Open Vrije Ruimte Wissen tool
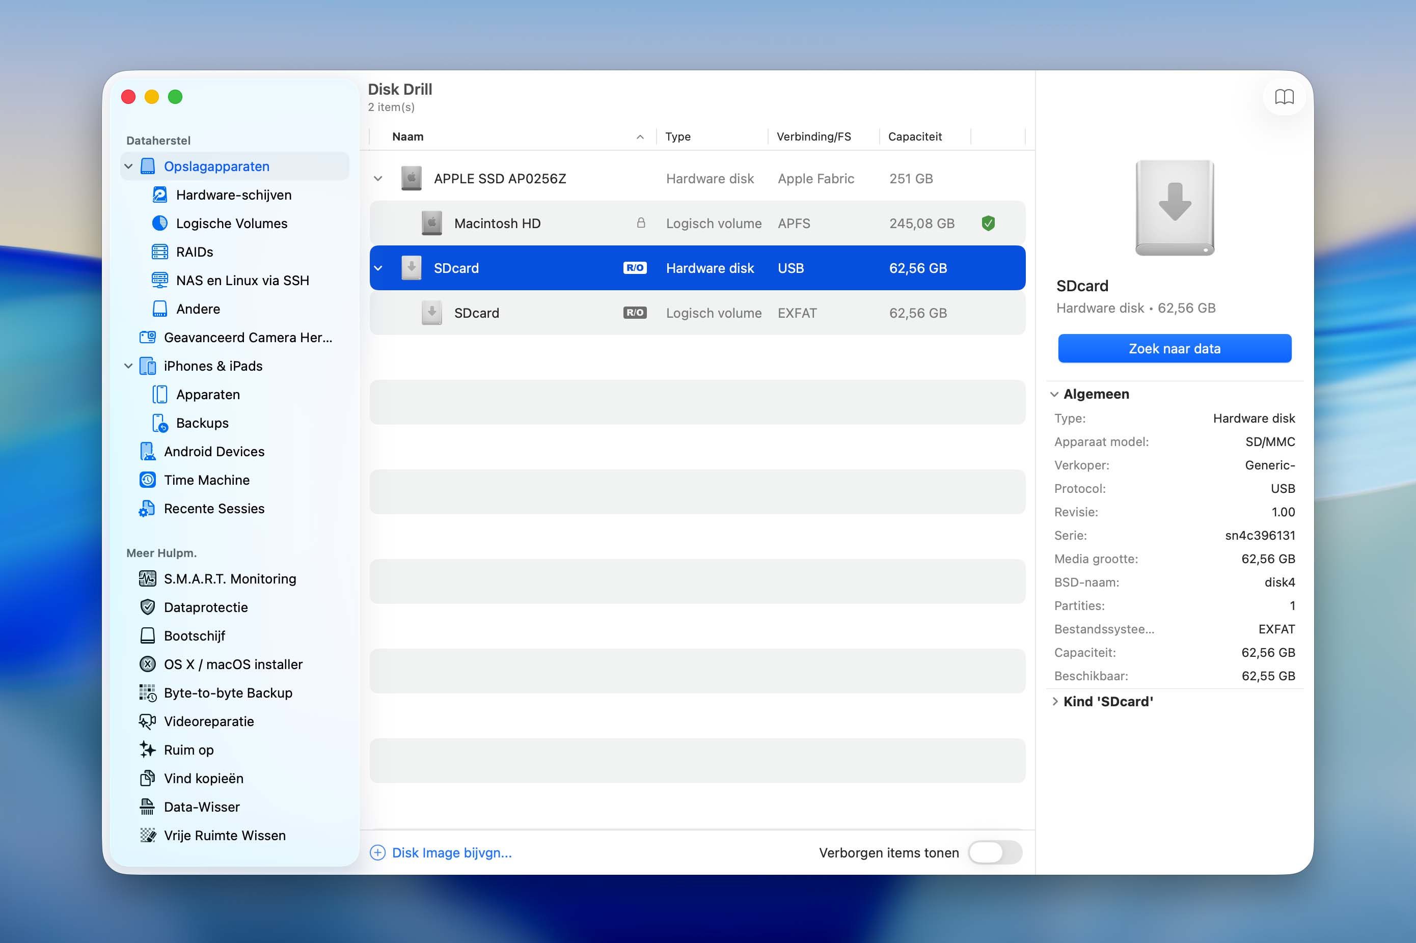Screen dimensions: 1416x943 [225, 836]
